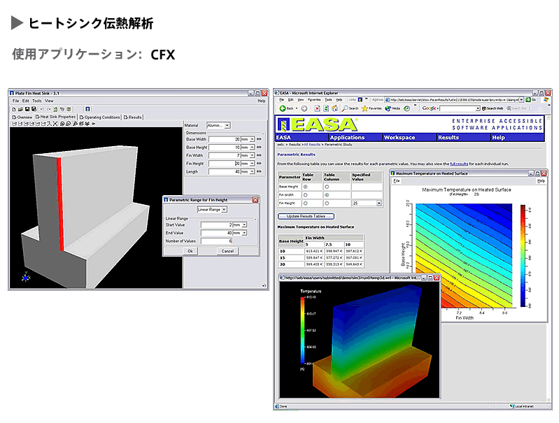The width and height of the screenshot is (559, 423).
Task: Click the Refresh icon in Internet Explorer
Action: coord(326,108)
